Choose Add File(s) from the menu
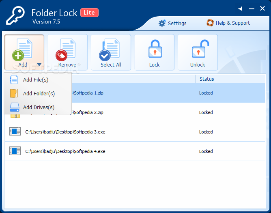 coord(38,80)
